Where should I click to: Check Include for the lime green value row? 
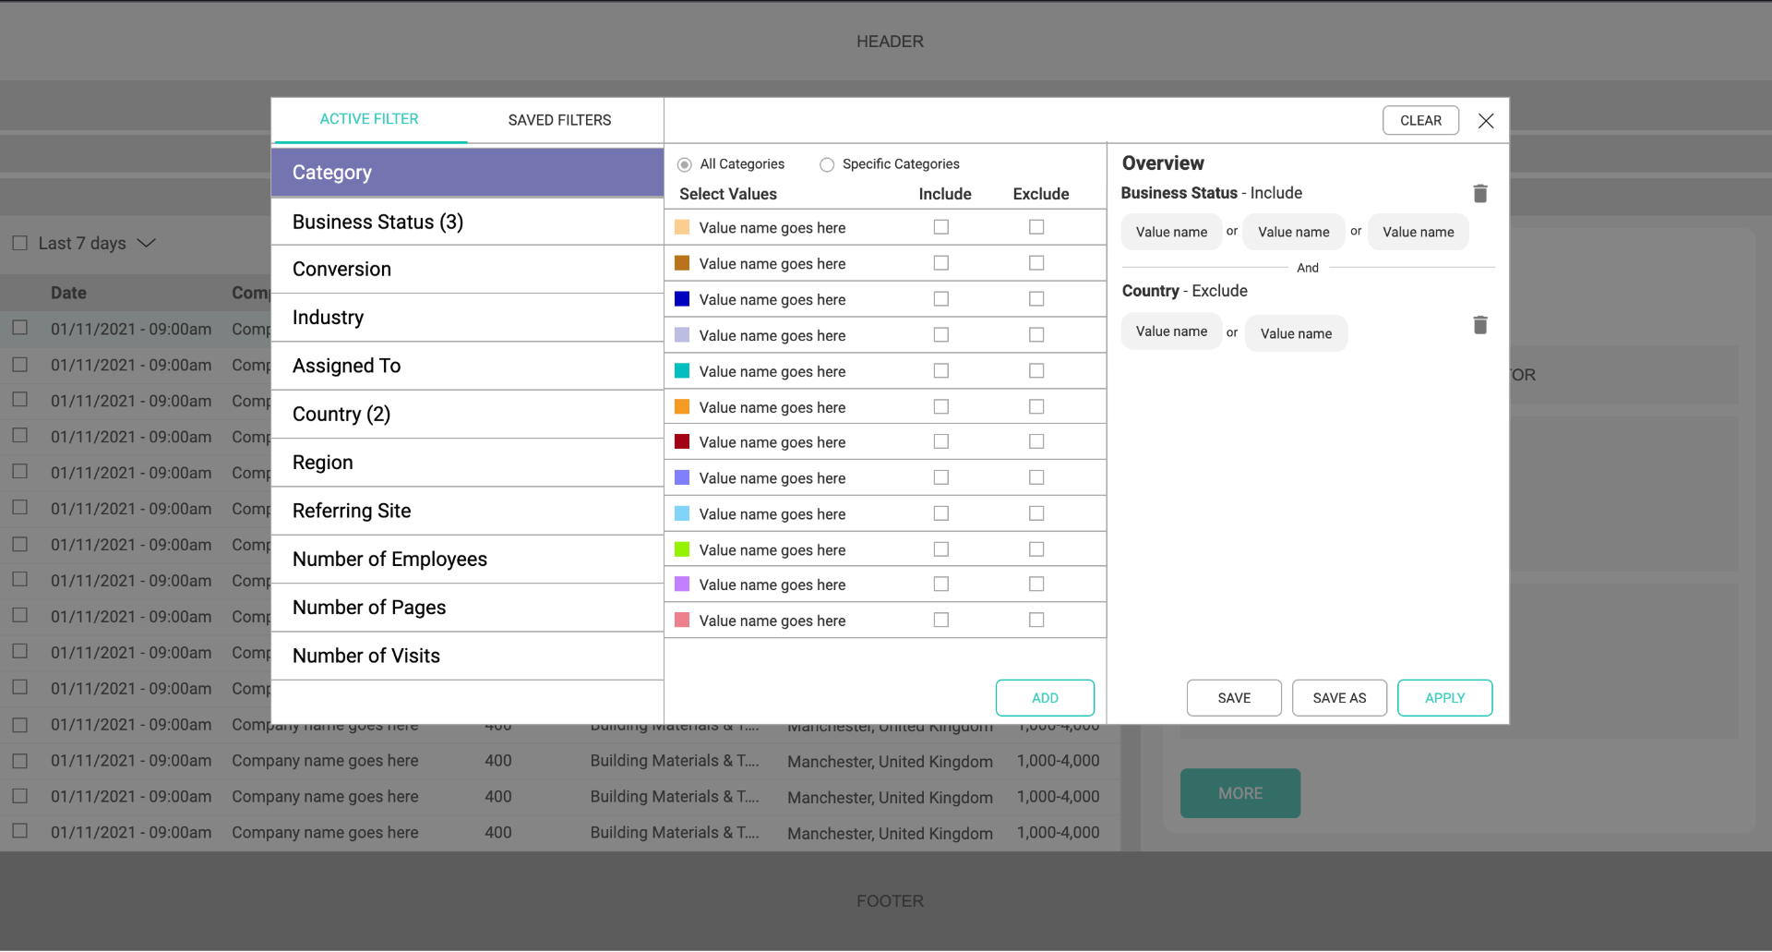pos(941,549)
